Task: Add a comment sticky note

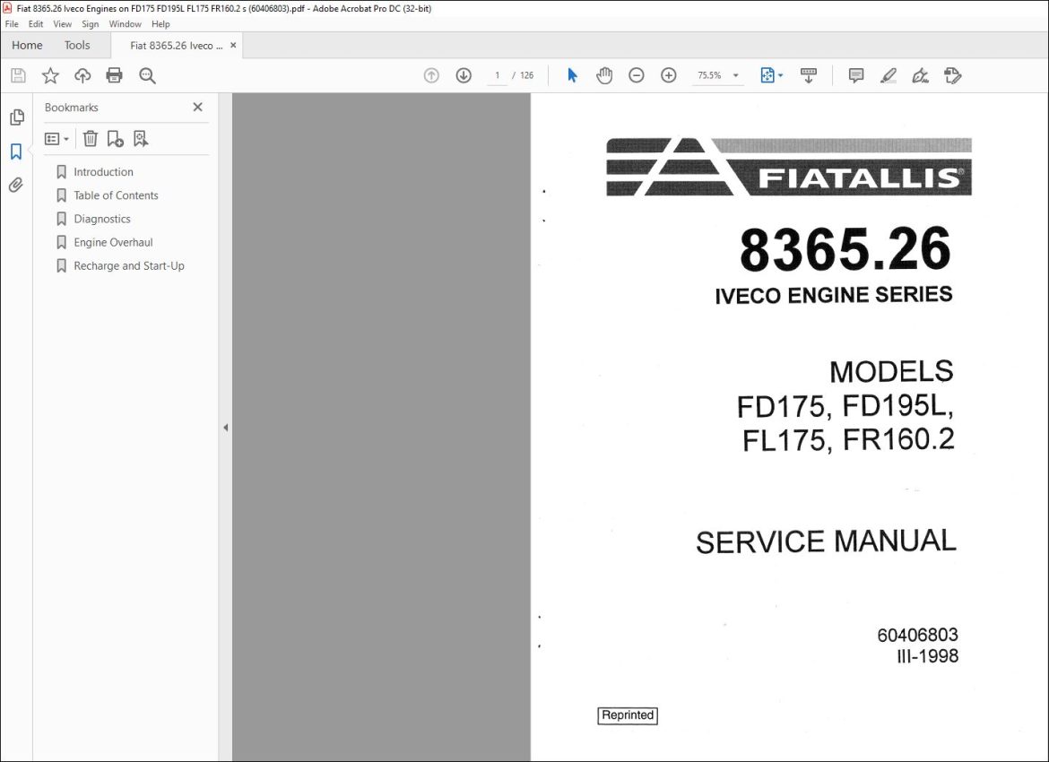Action: (855, 75)
